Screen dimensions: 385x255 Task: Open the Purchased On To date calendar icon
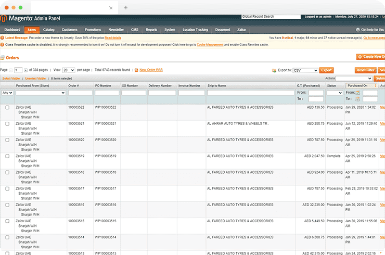(358, 99)
